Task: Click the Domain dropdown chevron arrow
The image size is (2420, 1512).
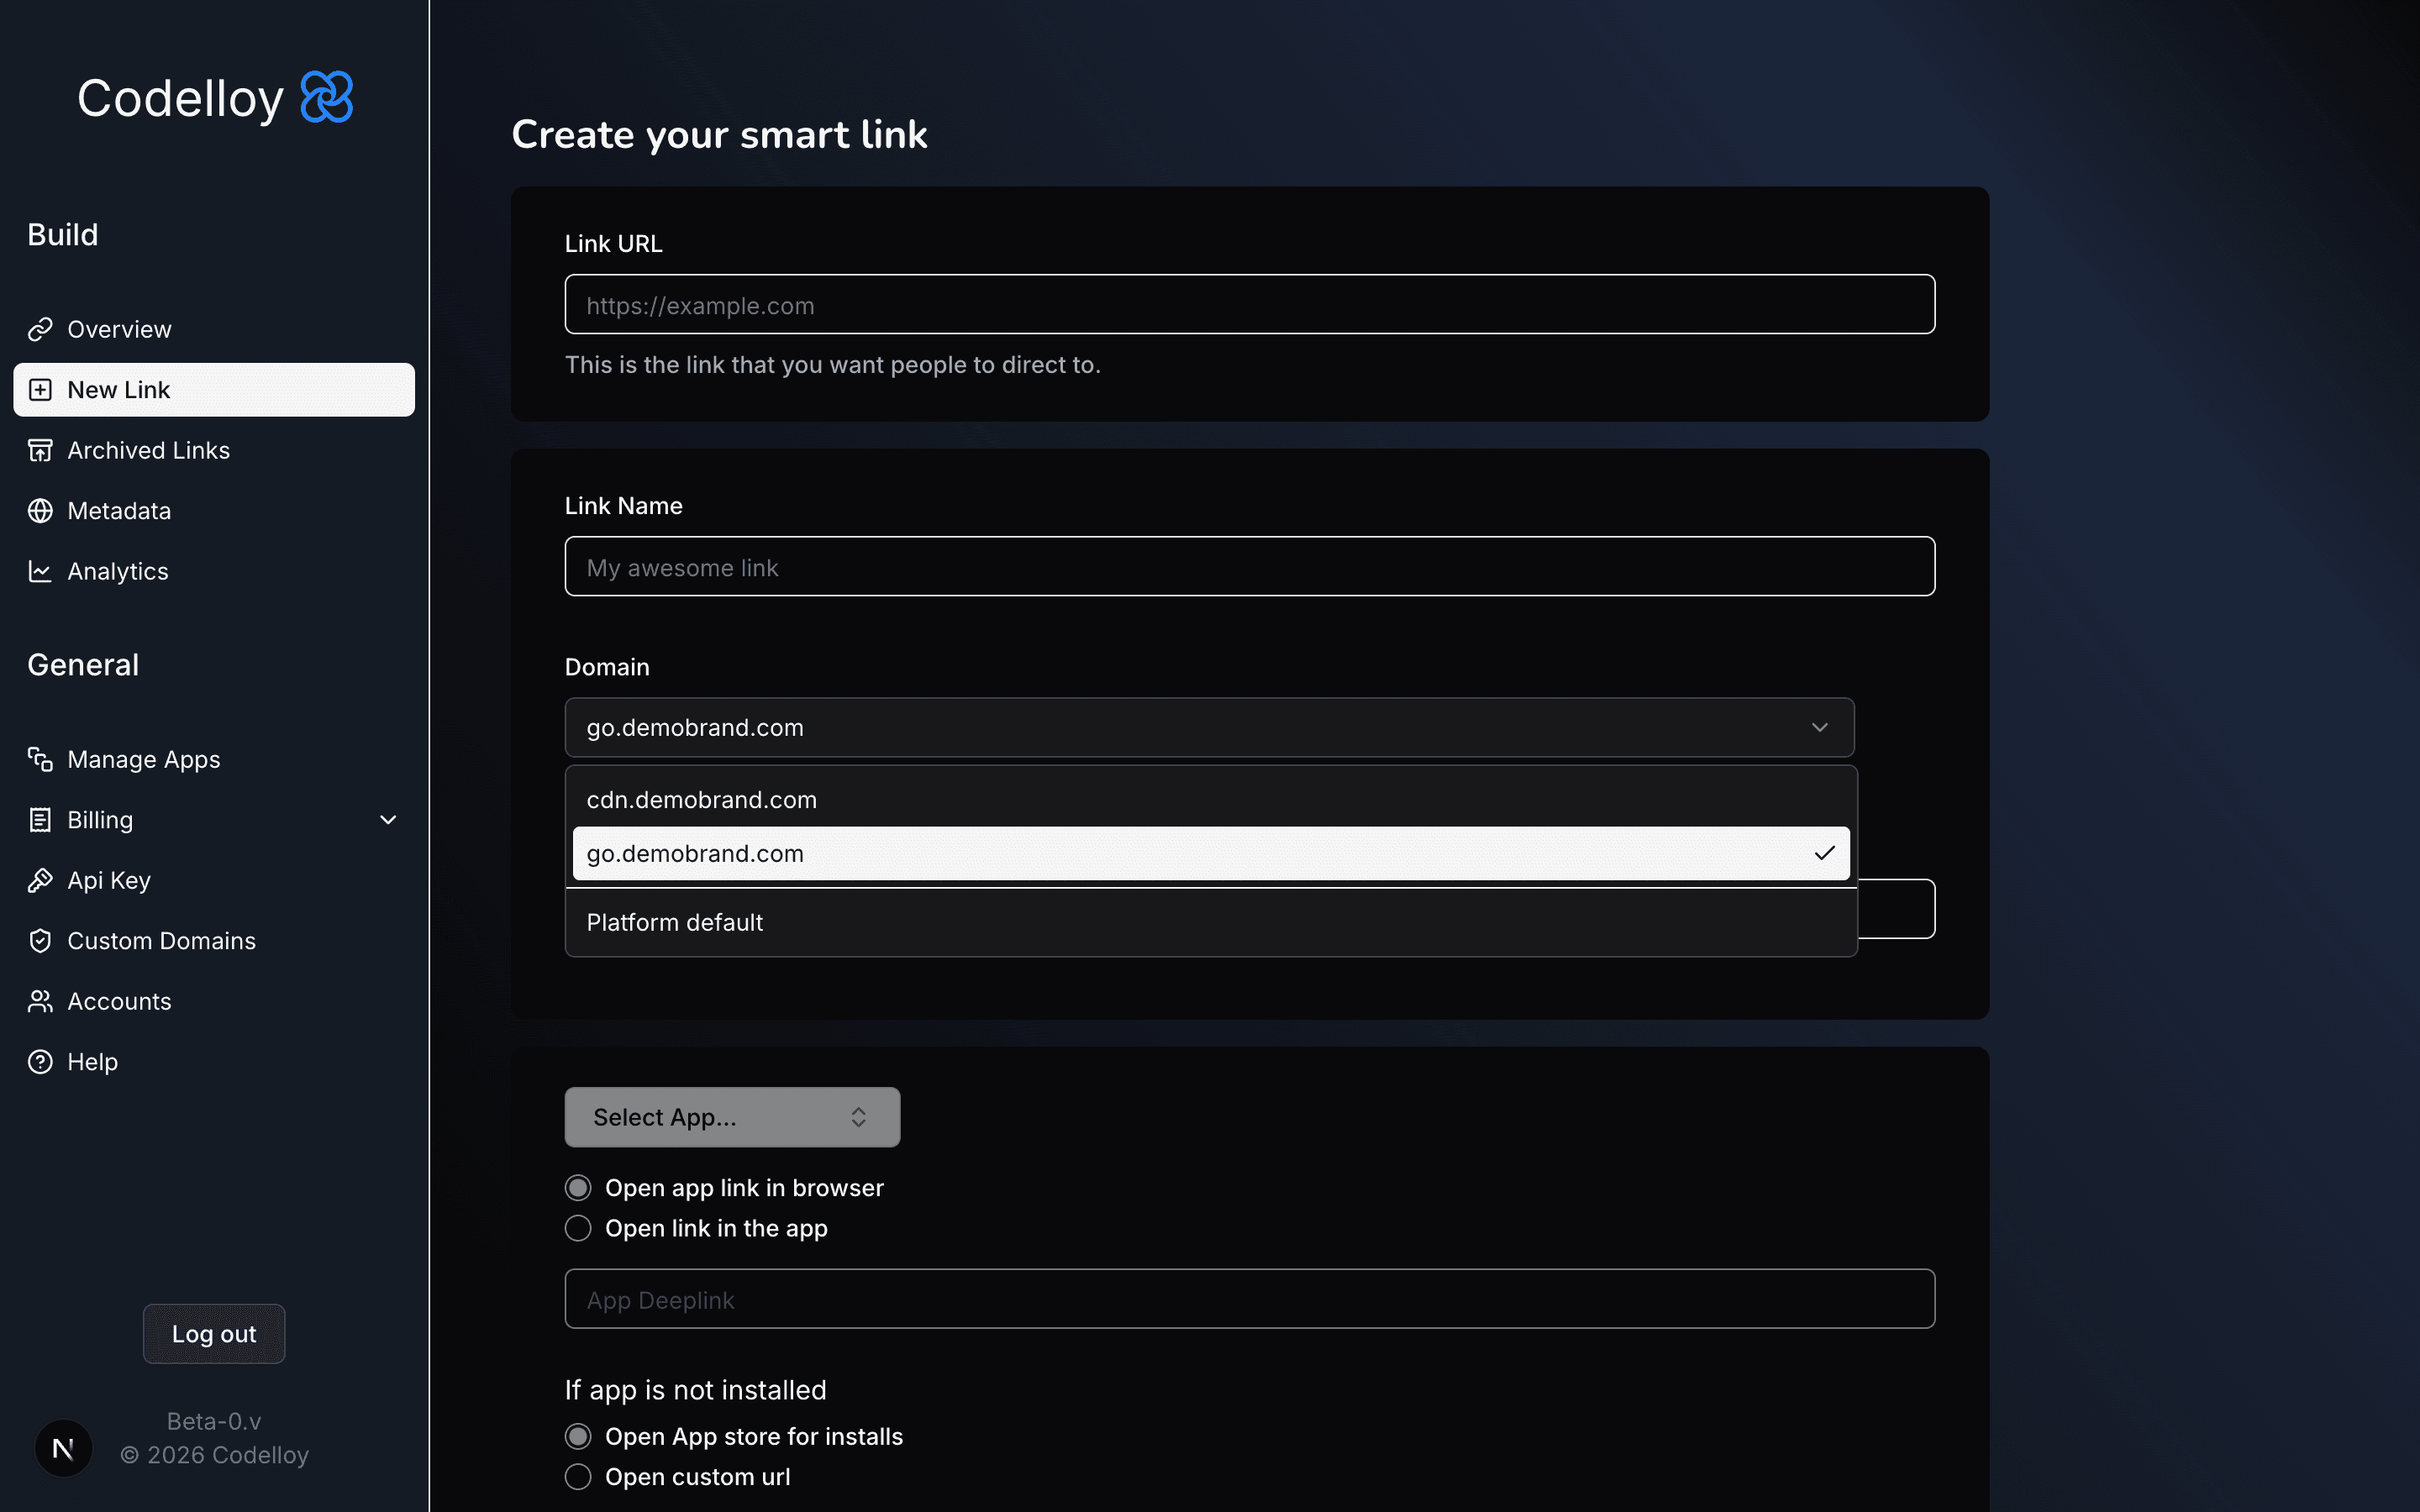Action: point(1819,727)
